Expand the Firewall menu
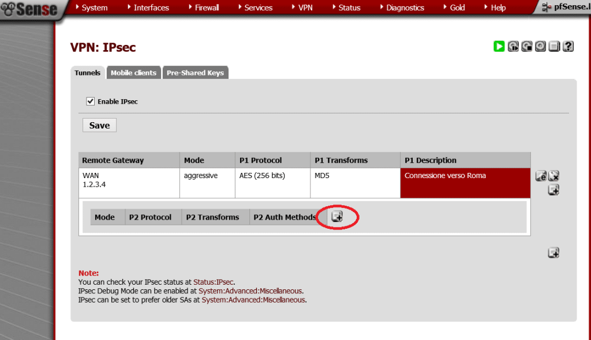 [207, 7]
